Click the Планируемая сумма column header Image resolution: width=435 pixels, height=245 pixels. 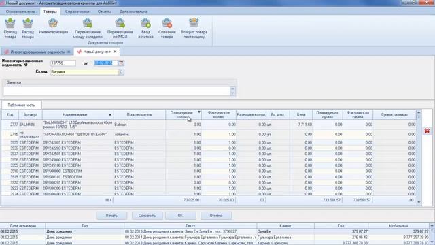pos(328,115)
